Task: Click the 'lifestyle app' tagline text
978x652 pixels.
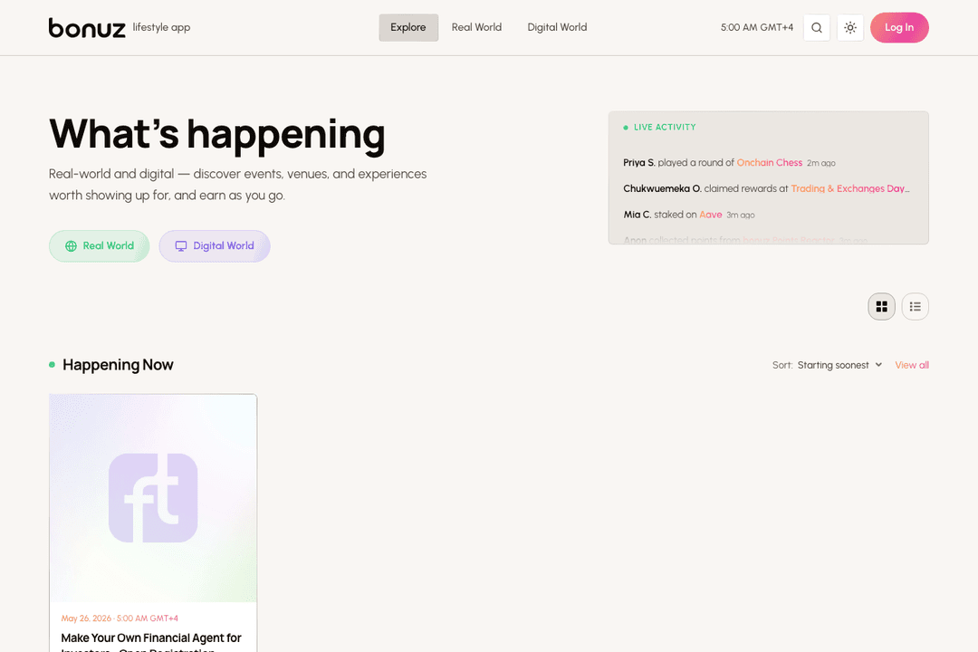Action: point(161,27)
